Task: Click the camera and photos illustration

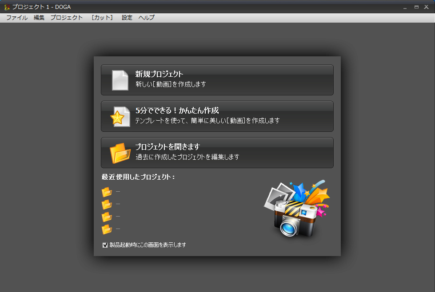Action: click(x=297, y=209)
